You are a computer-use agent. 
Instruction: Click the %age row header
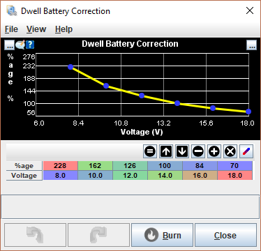24,166
